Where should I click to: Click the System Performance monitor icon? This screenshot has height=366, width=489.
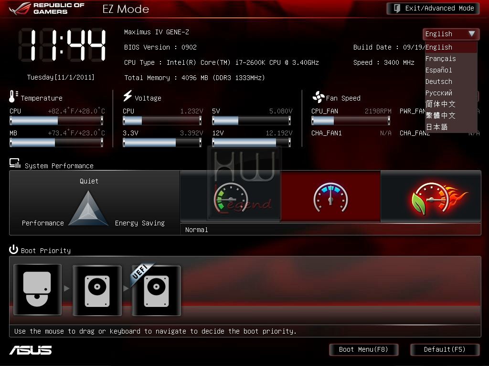coord(15,163)
